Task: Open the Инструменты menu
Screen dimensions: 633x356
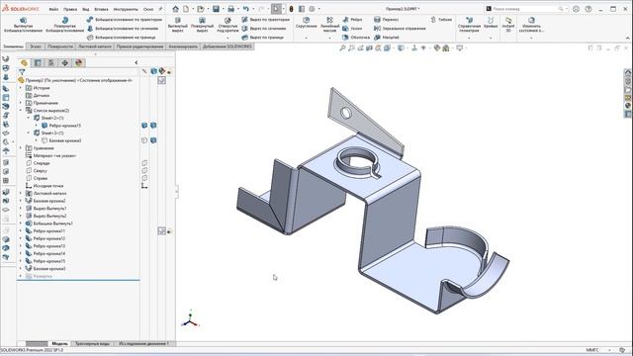Action: click(126, 9)
